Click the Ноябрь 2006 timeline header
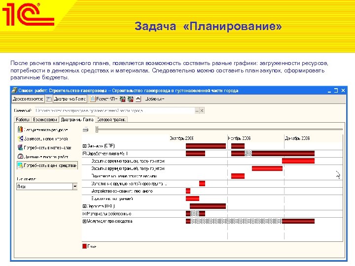The width and height of the screenshot is (355, 266). tap(239, 138)
